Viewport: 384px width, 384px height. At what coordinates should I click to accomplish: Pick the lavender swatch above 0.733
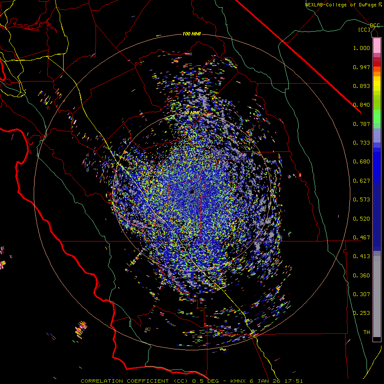(377, 136)
